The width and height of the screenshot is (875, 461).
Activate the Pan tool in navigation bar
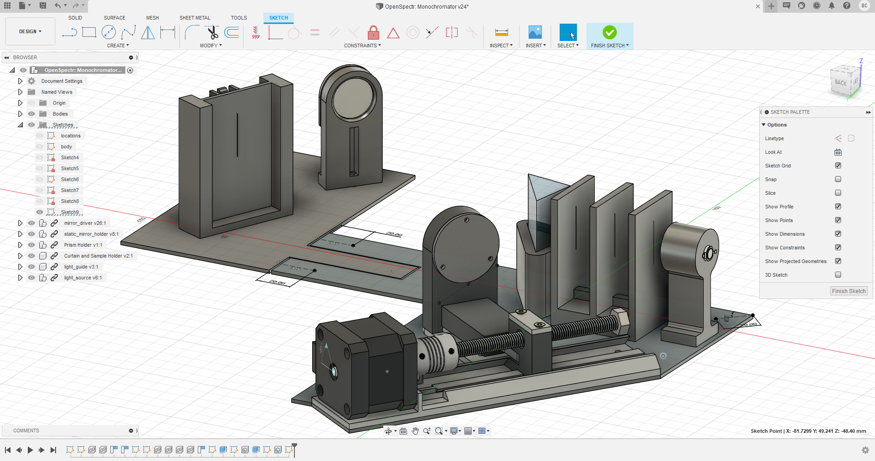[415, 431]
